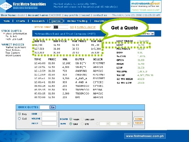Select the Day term radio button

coord(71,124)
